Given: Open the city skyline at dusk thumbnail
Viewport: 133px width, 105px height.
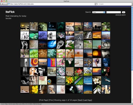Looking at the screenshot, I should pos(70,36).
